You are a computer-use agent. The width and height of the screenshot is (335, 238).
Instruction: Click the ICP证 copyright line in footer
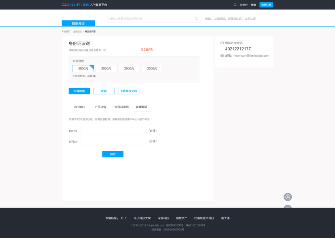(168, 225)
